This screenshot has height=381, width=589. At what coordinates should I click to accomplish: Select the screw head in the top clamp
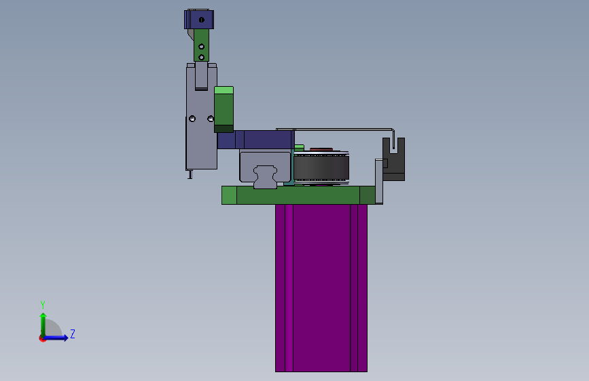coord(202,20)
